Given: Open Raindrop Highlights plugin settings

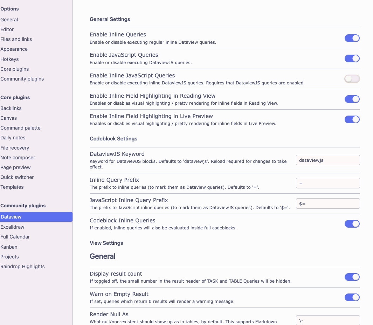Looking at the screenshot, I should tap(22, 267).
